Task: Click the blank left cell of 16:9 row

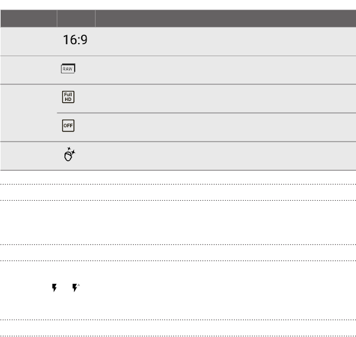Action: [29, 41]
